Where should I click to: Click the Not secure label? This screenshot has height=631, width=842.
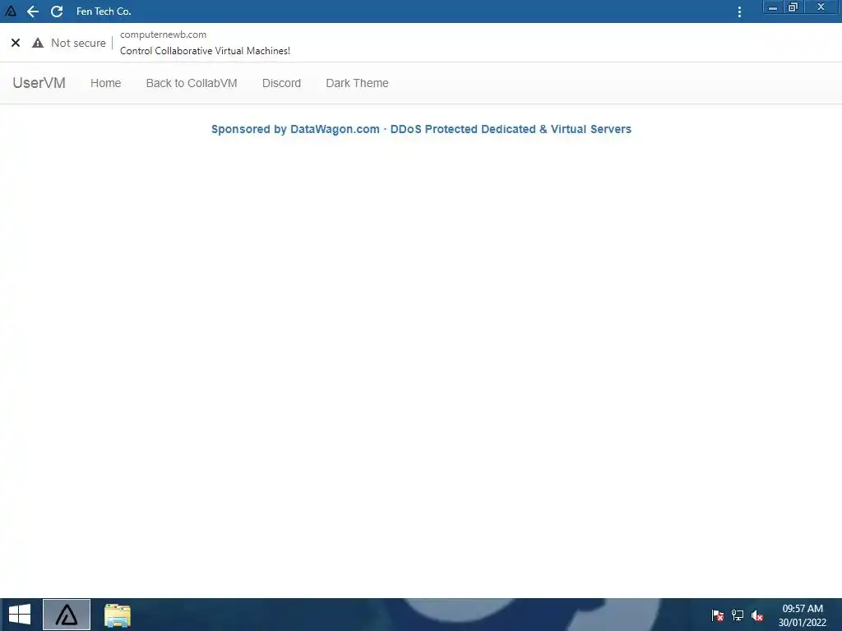78,43
